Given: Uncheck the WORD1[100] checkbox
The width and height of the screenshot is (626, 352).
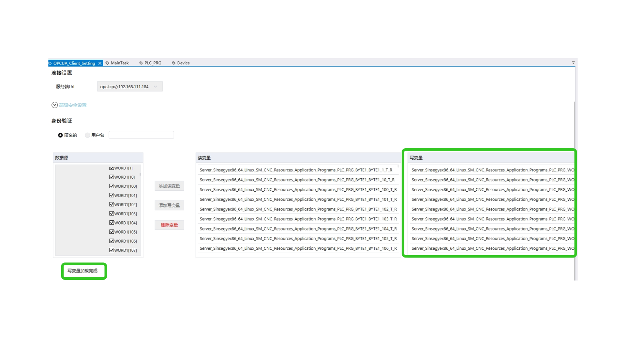Looking at the screenshot, I should pyautogui.click(x=112, y=186).
